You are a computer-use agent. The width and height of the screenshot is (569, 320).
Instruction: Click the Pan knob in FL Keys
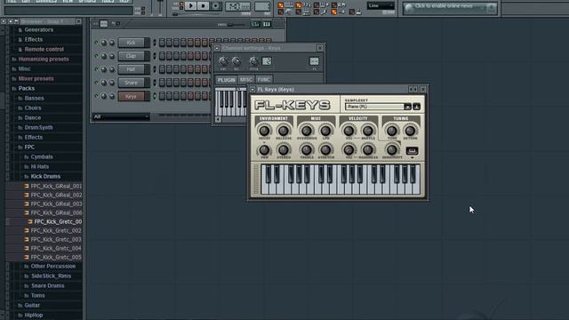click(x=264, y=149)
